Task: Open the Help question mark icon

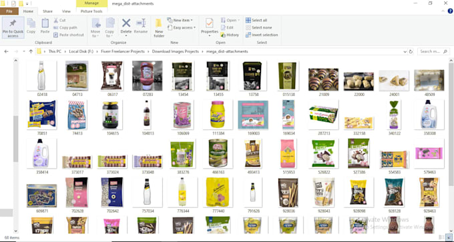Action: [450, 11]
